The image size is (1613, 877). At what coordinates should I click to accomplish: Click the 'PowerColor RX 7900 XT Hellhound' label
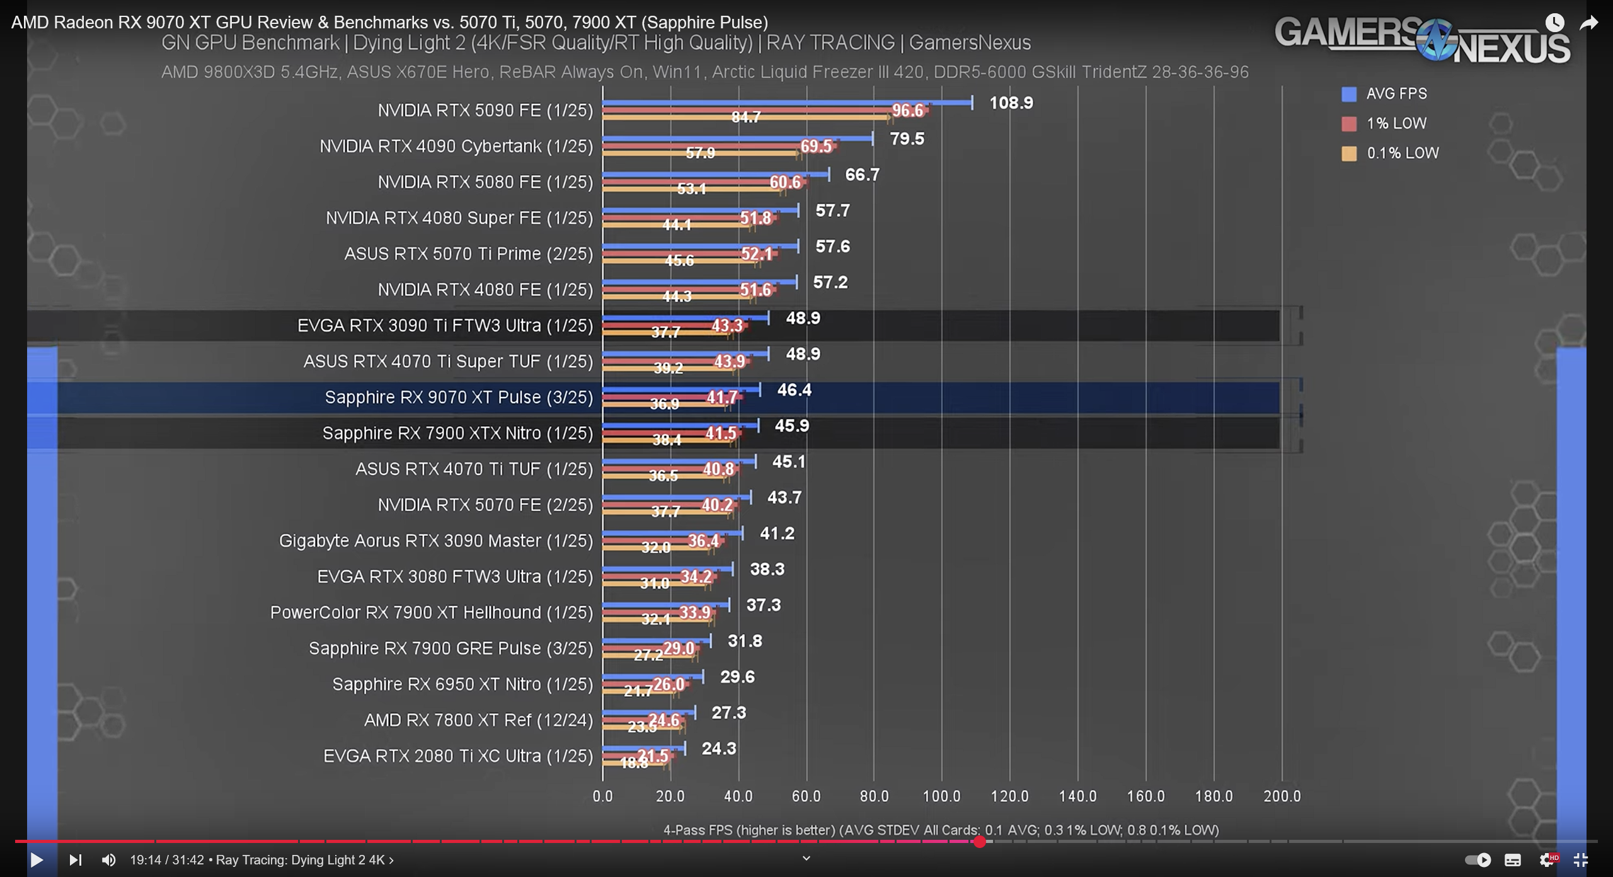click(x=432, y=613)
